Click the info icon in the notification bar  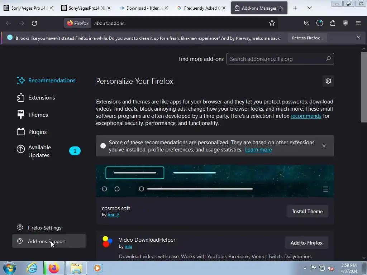tap(10, 37)
